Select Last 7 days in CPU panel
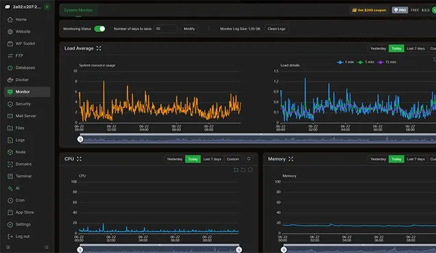436x253 pixels. (212, 159)
